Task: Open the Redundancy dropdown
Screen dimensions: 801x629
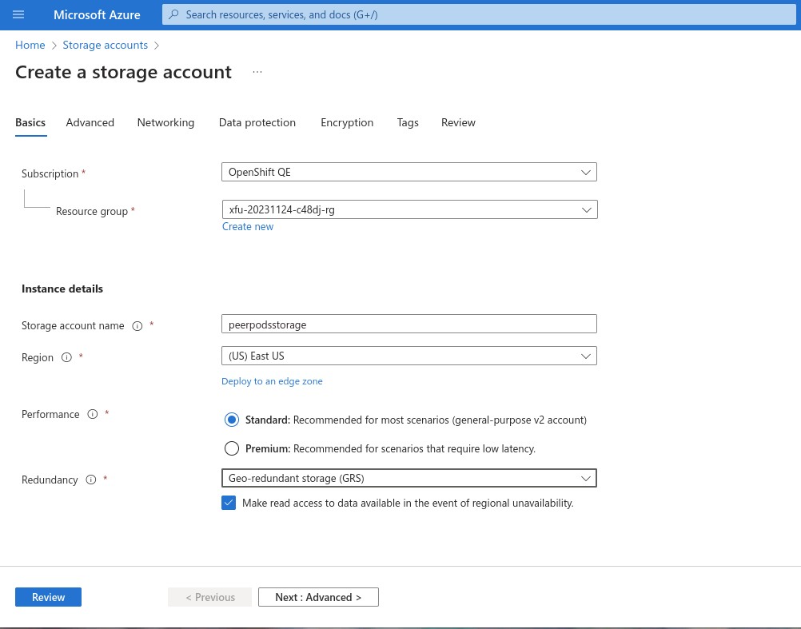Action: point(408,478)
